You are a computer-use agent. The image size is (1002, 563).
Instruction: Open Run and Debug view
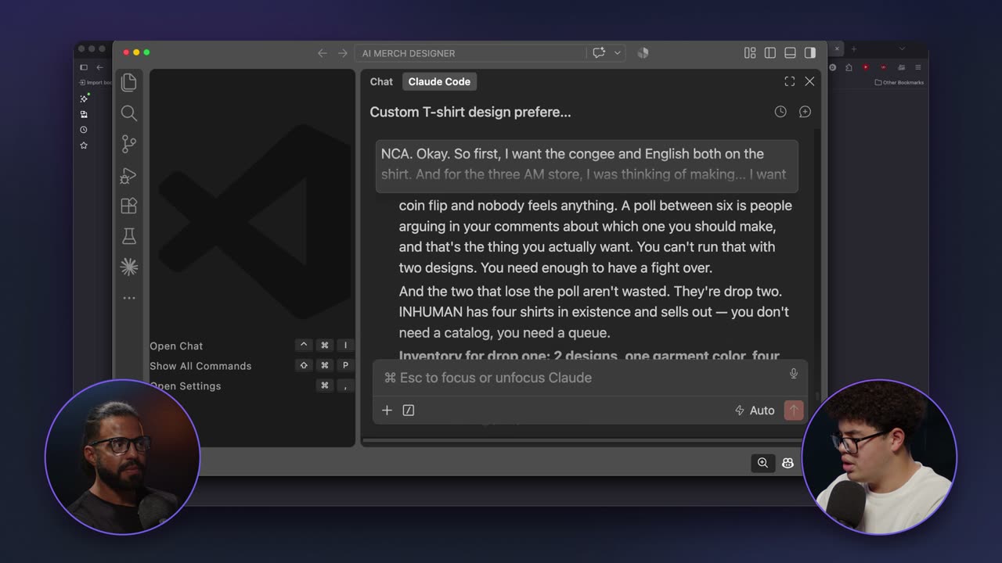129,175
